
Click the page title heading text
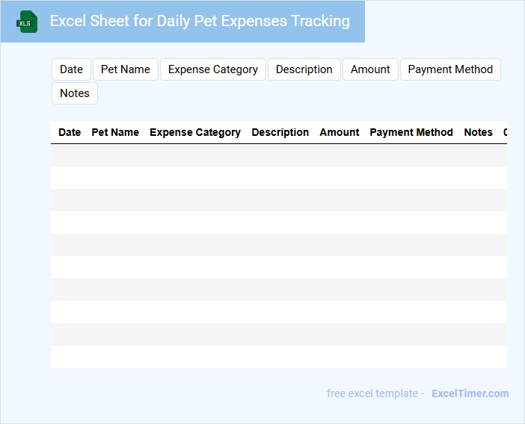click(200, 21)
